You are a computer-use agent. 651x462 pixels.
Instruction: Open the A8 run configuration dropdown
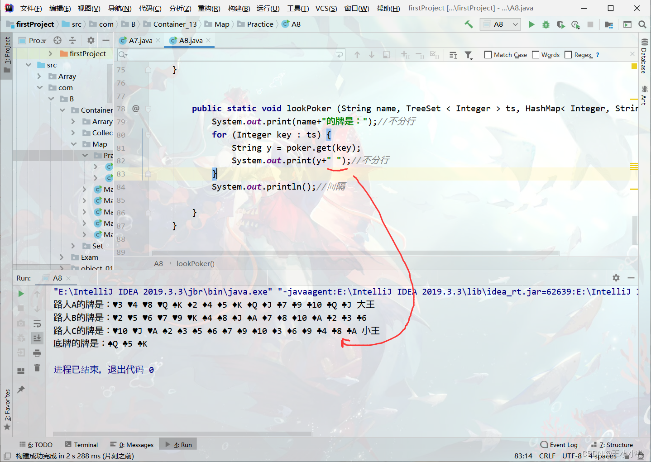click(x=500, y=24)
